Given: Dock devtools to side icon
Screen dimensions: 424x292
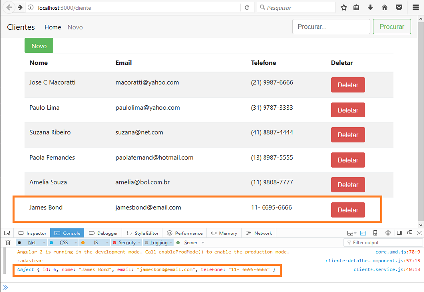Looking at the screenshot, I should [x=399, y=233].
